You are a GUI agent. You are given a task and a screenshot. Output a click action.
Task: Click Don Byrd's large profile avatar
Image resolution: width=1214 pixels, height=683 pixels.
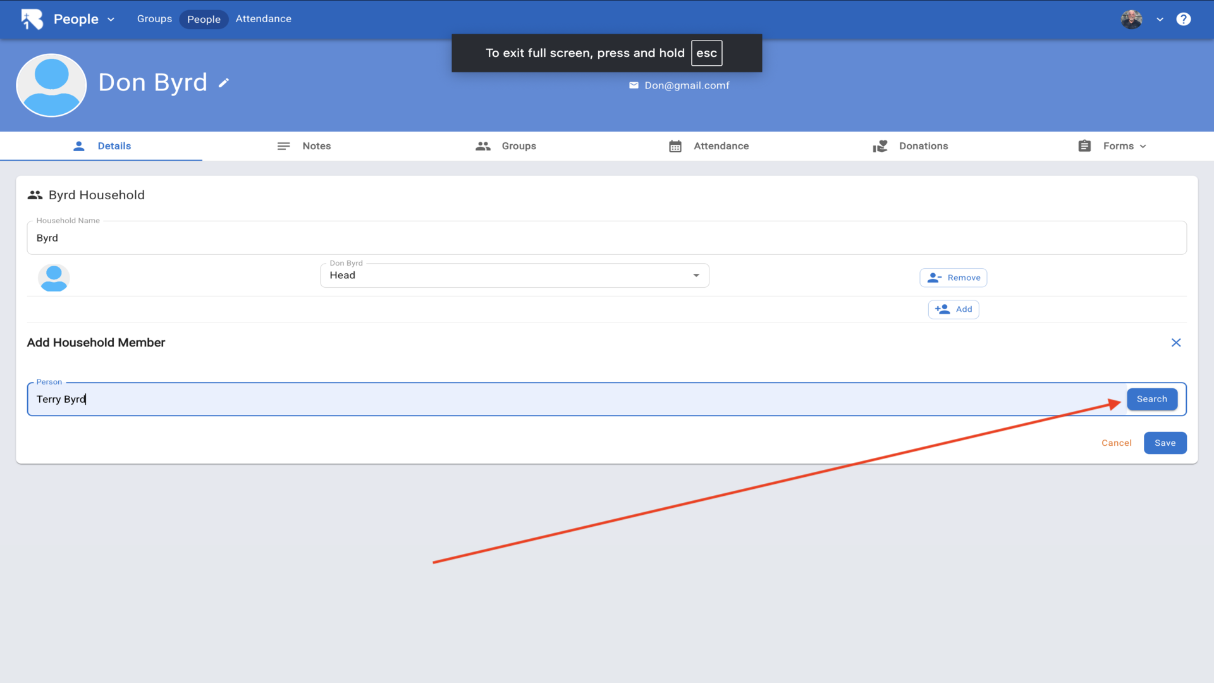51,85
